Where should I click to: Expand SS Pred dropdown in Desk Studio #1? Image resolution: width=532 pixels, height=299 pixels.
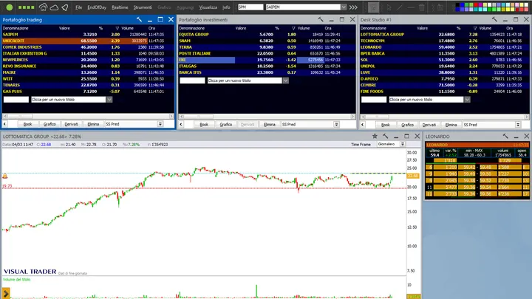click(x=518, y=125)
